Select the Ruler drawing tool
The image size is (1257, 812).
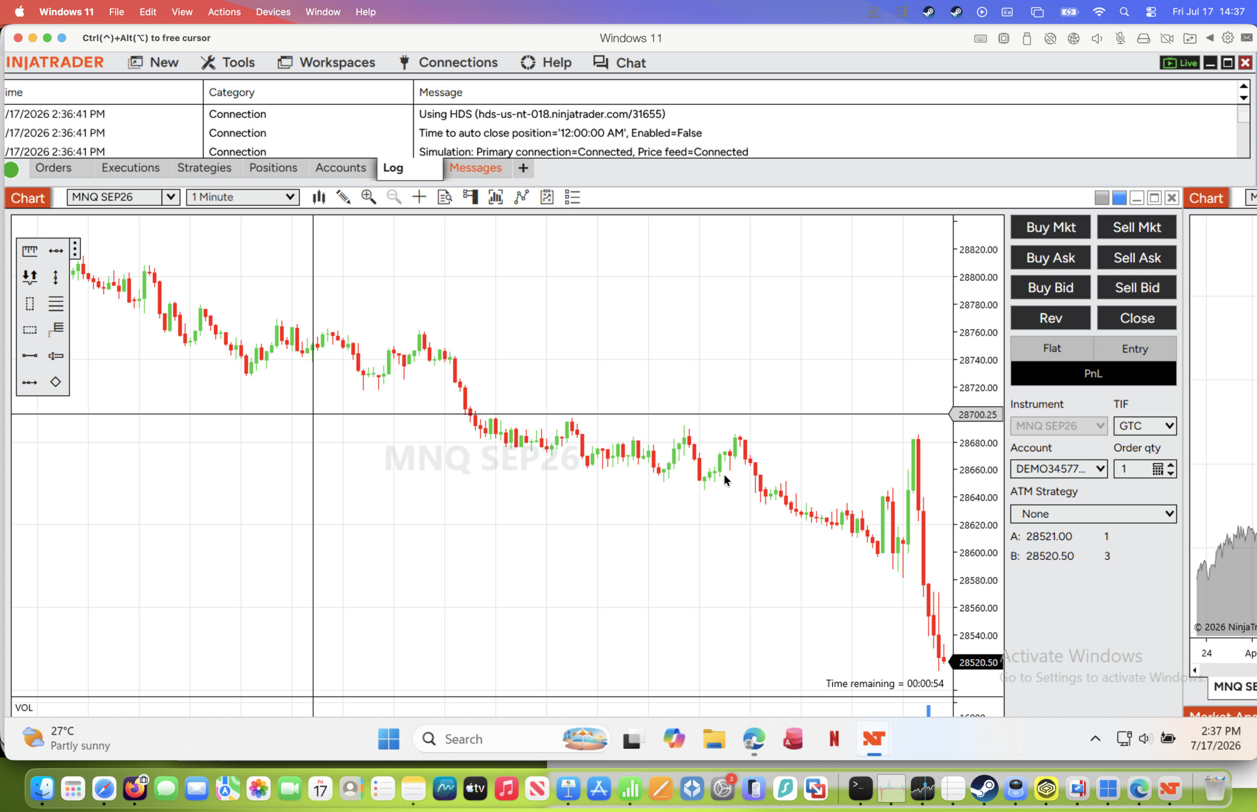pyautogui.click(x=29, y=251)
